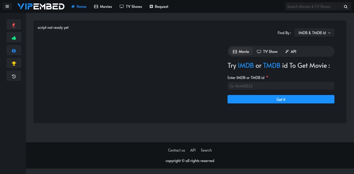Open the Contact us footer link
354x174 pixels.
point(176,150)
